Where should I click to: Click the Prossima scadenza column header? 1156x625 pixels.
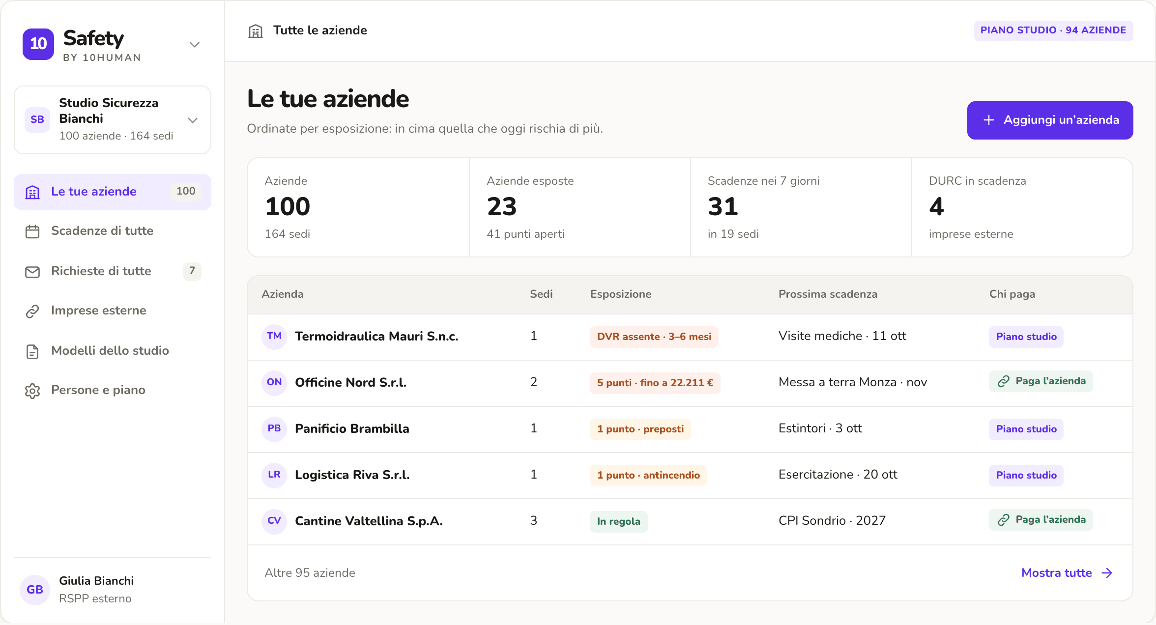[x=828, y=294]
